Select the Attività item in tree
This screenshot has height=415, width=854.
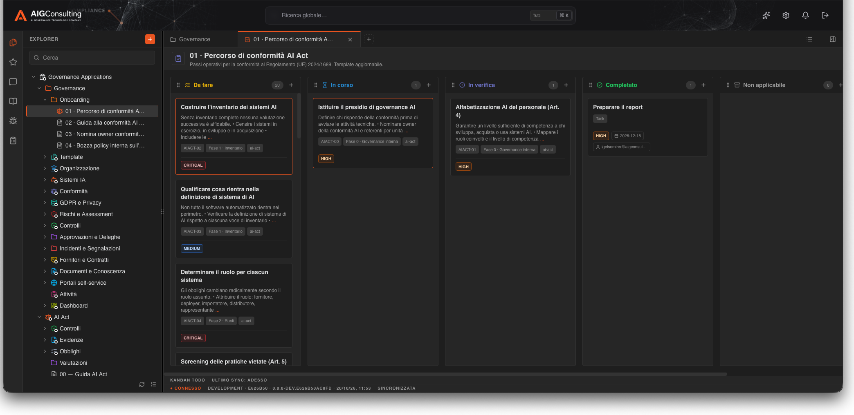coord(92,294)
